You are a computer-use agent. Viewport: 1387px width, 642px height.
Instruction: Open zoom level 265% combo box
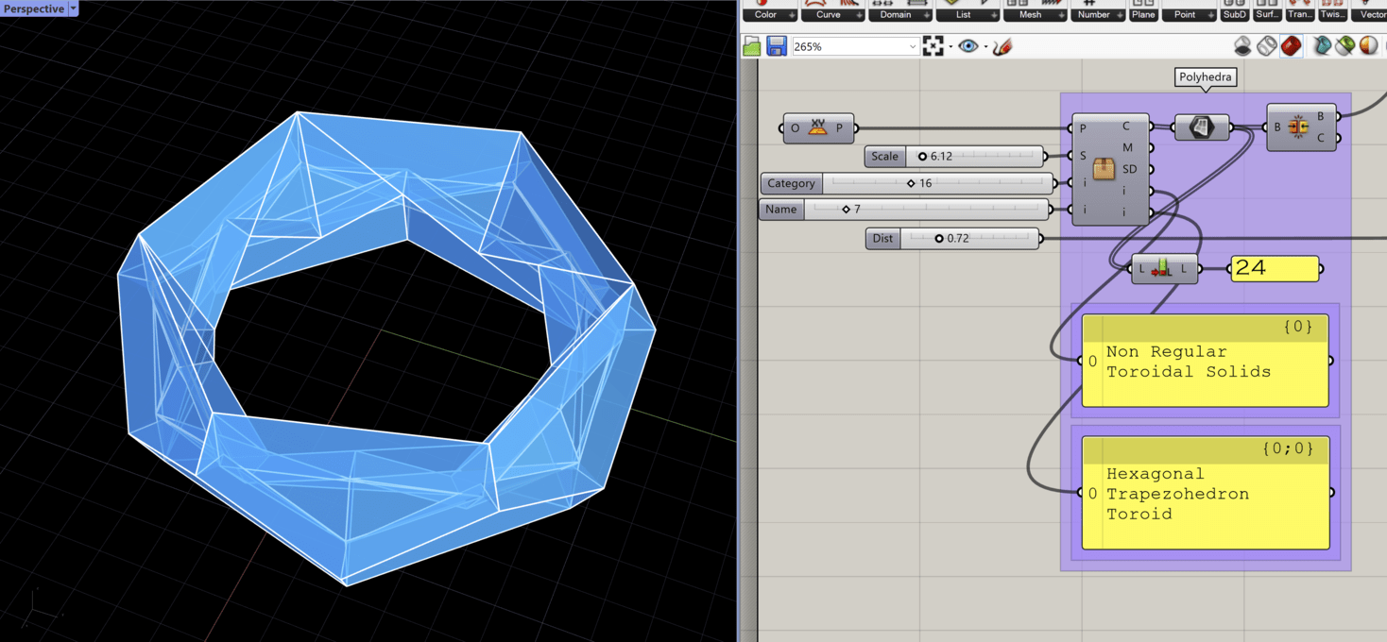pyautogui.click(x=855, y=46)
